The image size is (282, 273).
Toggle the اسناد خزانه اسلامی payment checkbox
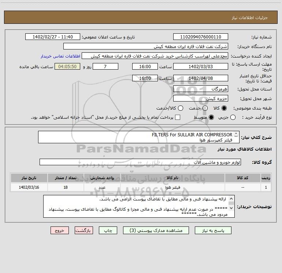click(178, 117)
